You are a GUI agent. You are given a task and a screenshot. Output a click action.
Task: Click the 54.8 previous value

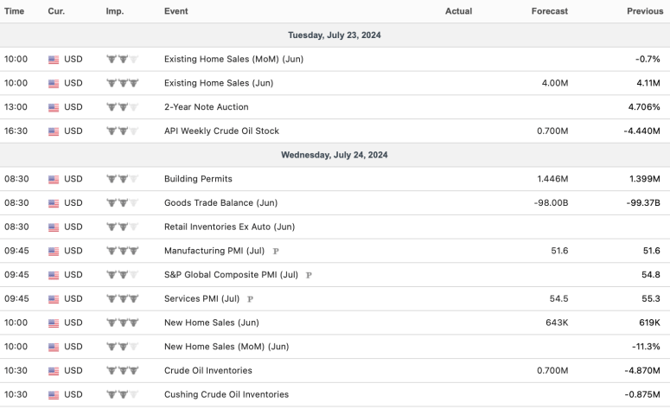pyautogui.click(x=651, y=274)
